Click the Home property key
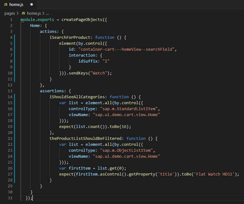 pyautogui.click(x=35, y=26)
